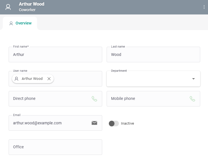Click the Mobile phone call icon
Image resolution: width=208 pixels, height=163 pixels.
[192, 99]
